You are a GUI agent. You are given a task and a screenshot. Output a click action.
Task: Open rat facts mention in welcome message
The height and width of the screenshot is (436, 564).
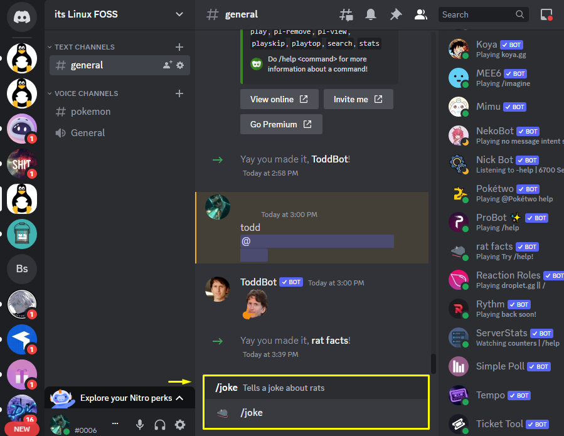[x=329, y=341]
